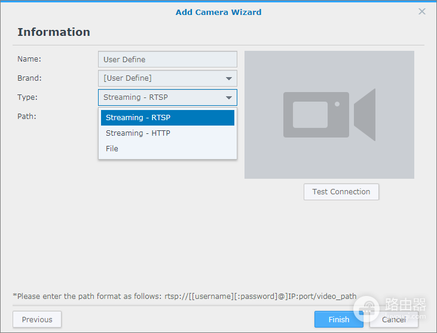Choose Streaming - HTTP option
The width and height of the screenshot is (437, 333).
tap(167, 133)
